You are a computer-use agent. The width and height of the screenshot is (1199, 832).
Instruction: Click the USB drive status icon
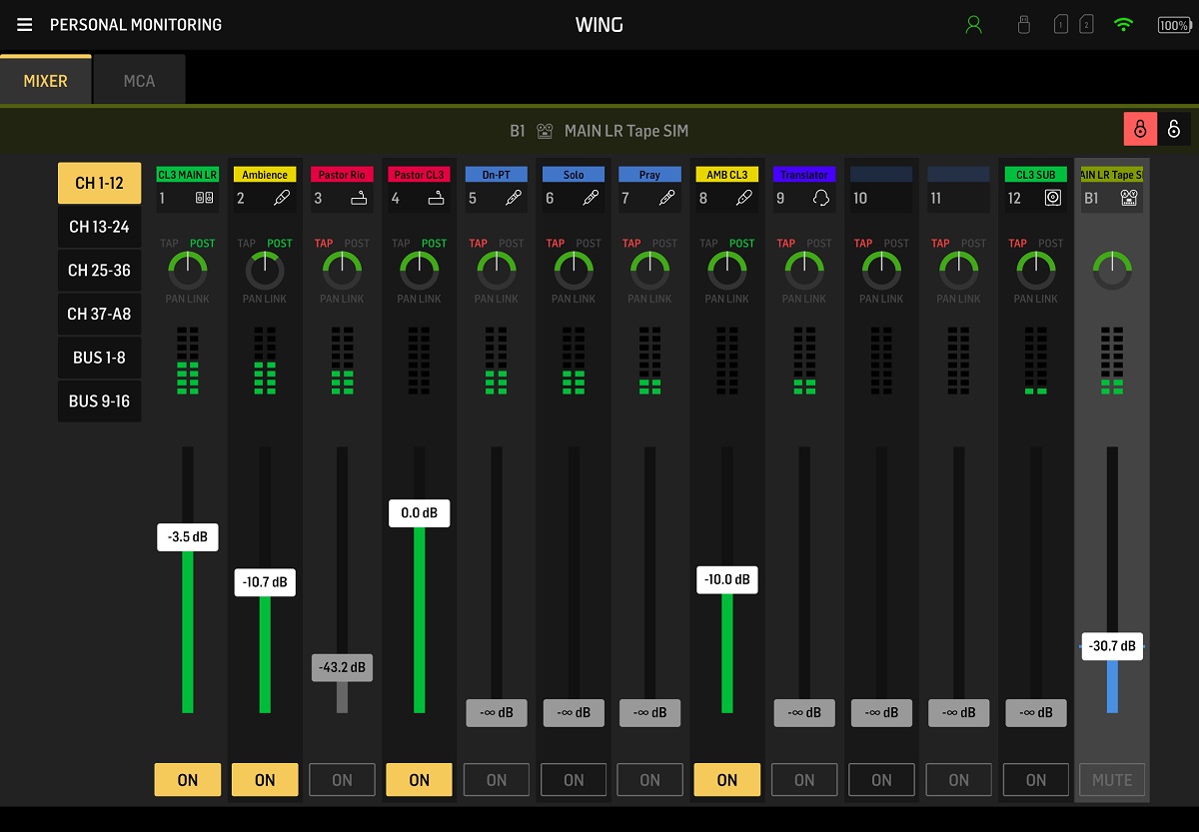(x=1023, y=25)
